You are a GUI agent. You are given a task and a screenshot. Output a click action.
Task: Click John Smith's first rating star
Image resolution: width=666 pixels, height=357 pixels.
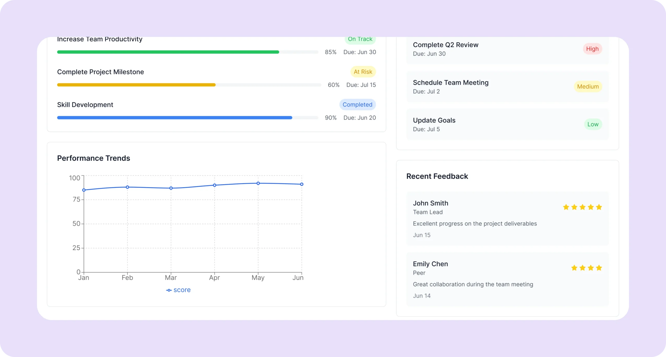(566, 207)
